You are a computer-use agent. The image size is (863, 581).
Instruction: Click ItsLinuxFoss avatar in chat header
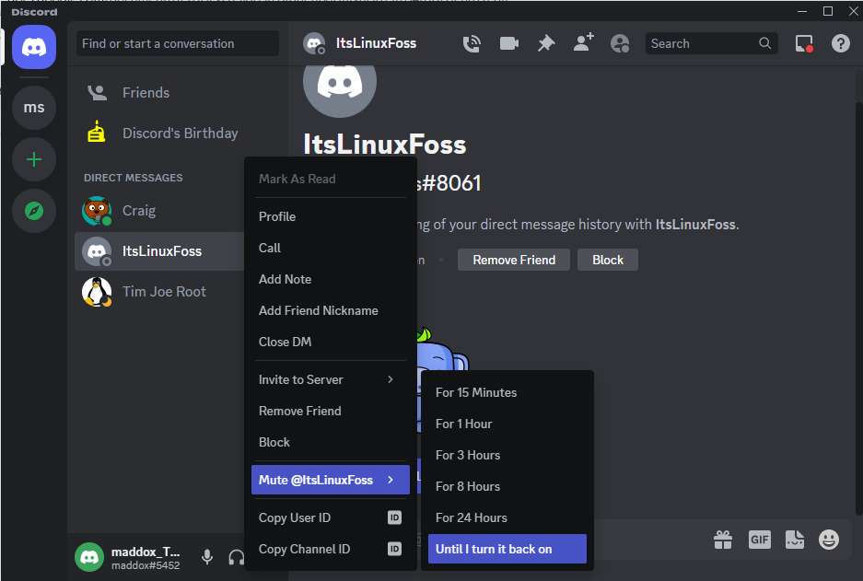(314, 43)
